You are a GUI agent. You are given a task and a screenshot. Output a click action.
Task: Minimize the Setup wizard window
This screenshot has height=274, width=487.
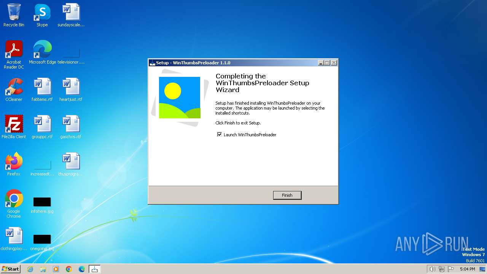(321, 63)
